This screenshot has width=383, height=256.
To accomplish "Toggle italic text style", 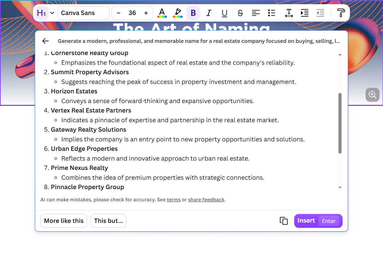I will coord(209,13).
